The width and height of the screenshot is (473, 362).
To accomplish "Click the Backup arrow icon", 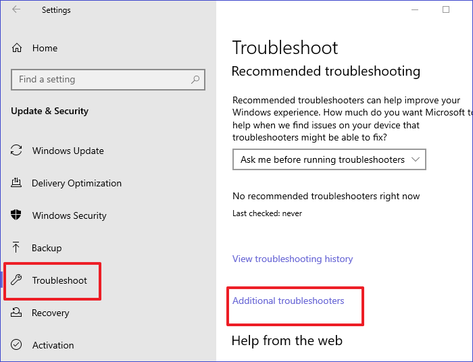I will [17, 248].
